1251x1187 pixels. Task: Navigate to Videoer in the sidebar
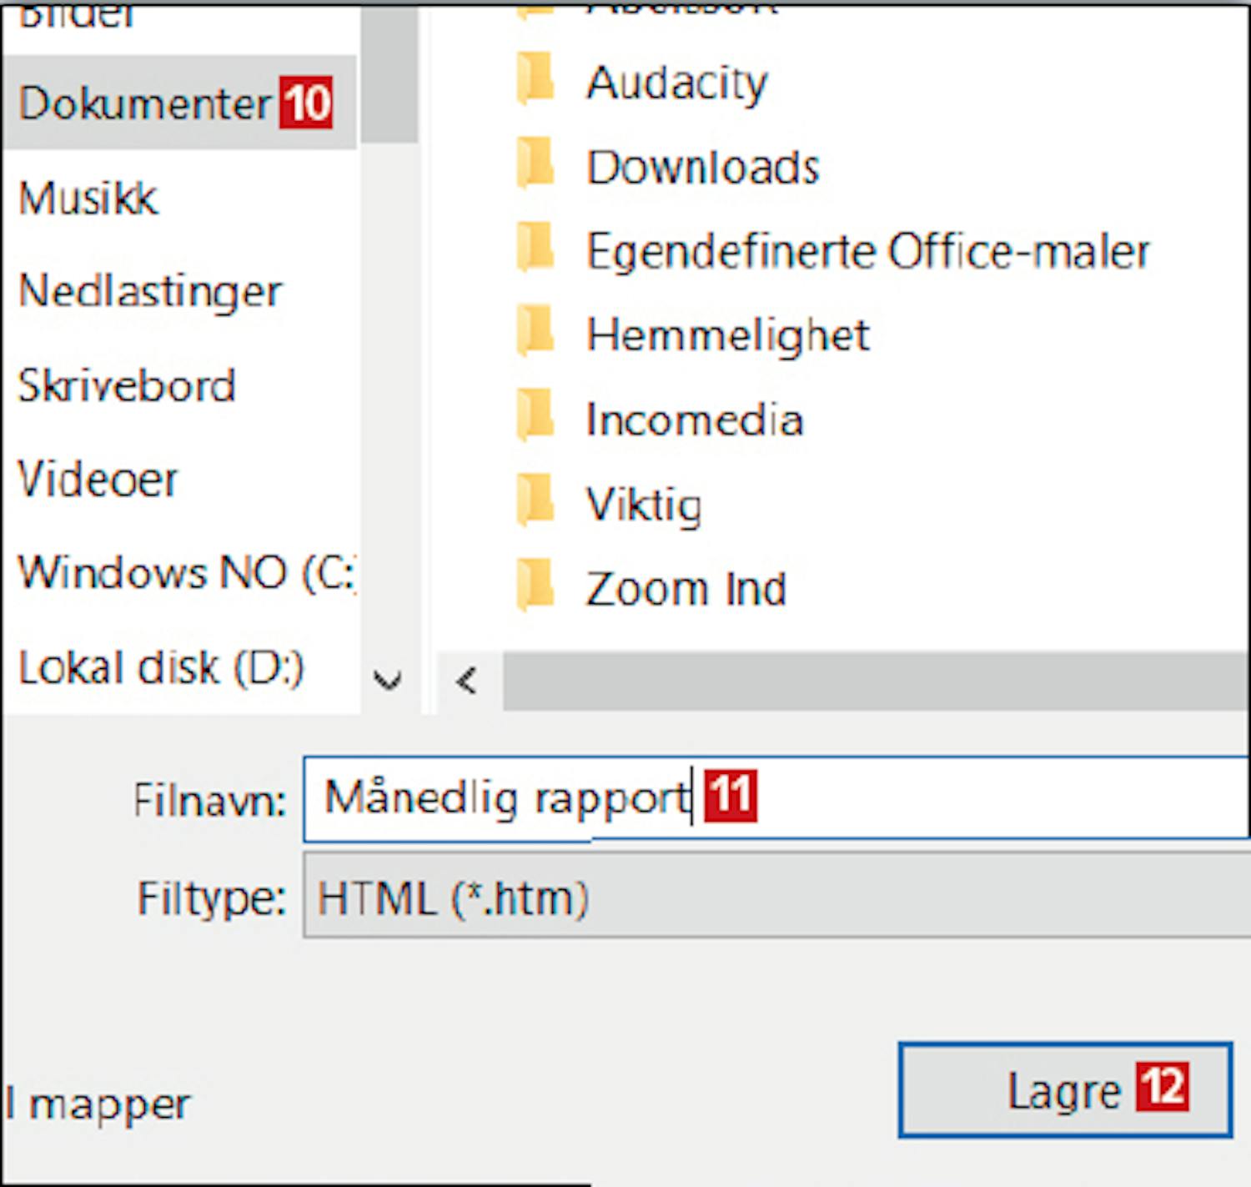tap(98, 480)
